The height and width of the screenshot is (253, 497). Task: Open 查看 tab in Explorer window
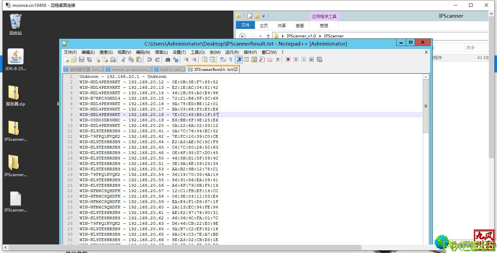coord(299,26)
